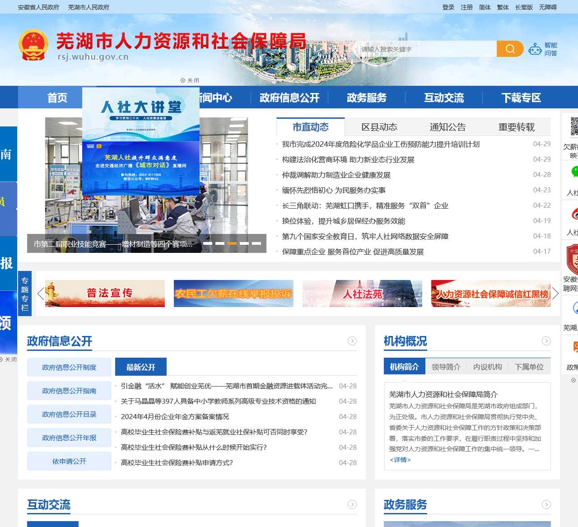Image resolution: width=578 pixels, height=527 pixels.
Task: Expand the 政府信息公开 navigation menu
Action: pyautogui.click(x=289, y=98)
